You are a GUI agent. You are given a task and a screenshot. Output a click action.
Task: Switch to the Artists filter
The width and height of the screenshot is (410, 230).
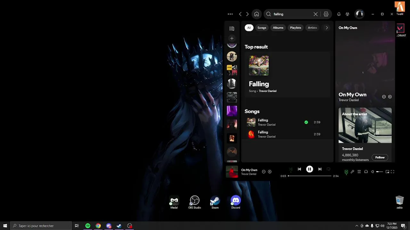312,28
